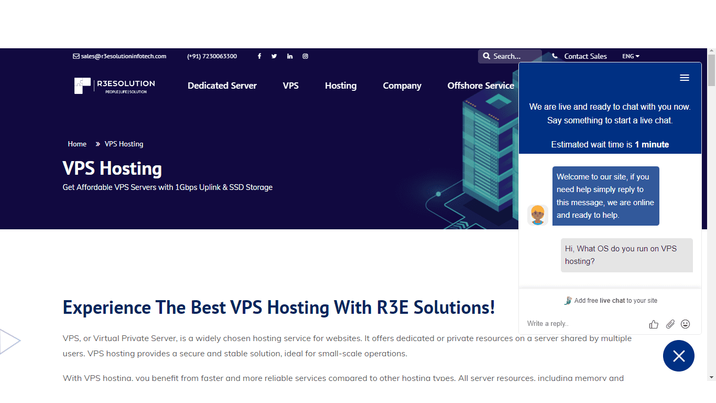Open the Company menu
716x403 pixels.
coord(402,86)
